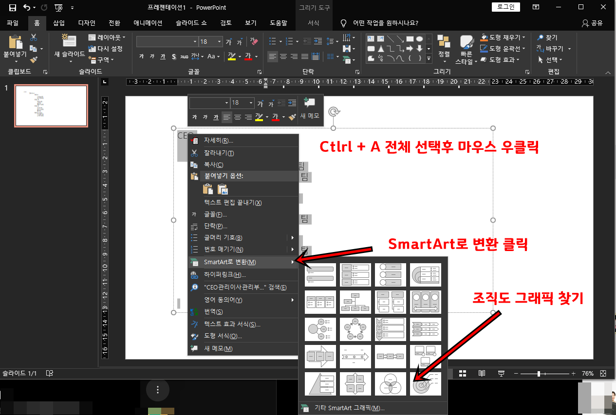This screenshot has width=616, height=415.
Task: Select the oval shape in shapes gallery
Action: (419, 38)
